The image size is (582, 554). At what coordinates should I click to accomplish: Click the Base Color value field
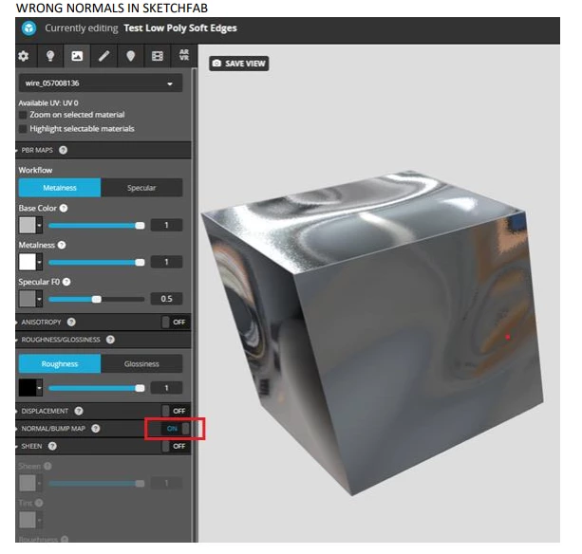167,226
